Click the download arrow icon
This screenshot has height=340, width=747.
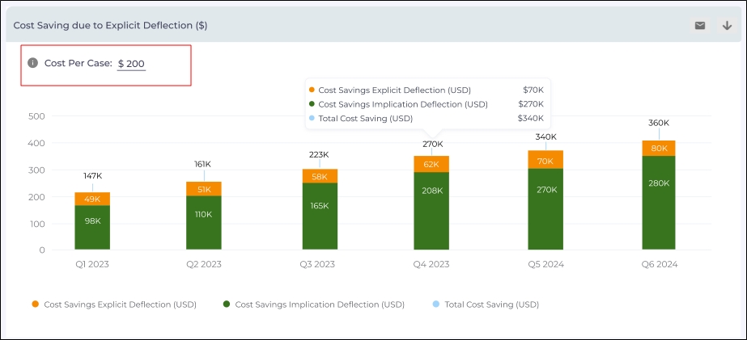(x=726, y=26)
